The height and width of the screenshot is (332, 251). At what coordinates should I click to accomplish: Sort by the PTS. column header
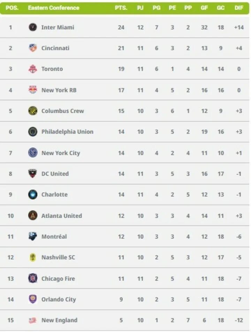point(121,8)
